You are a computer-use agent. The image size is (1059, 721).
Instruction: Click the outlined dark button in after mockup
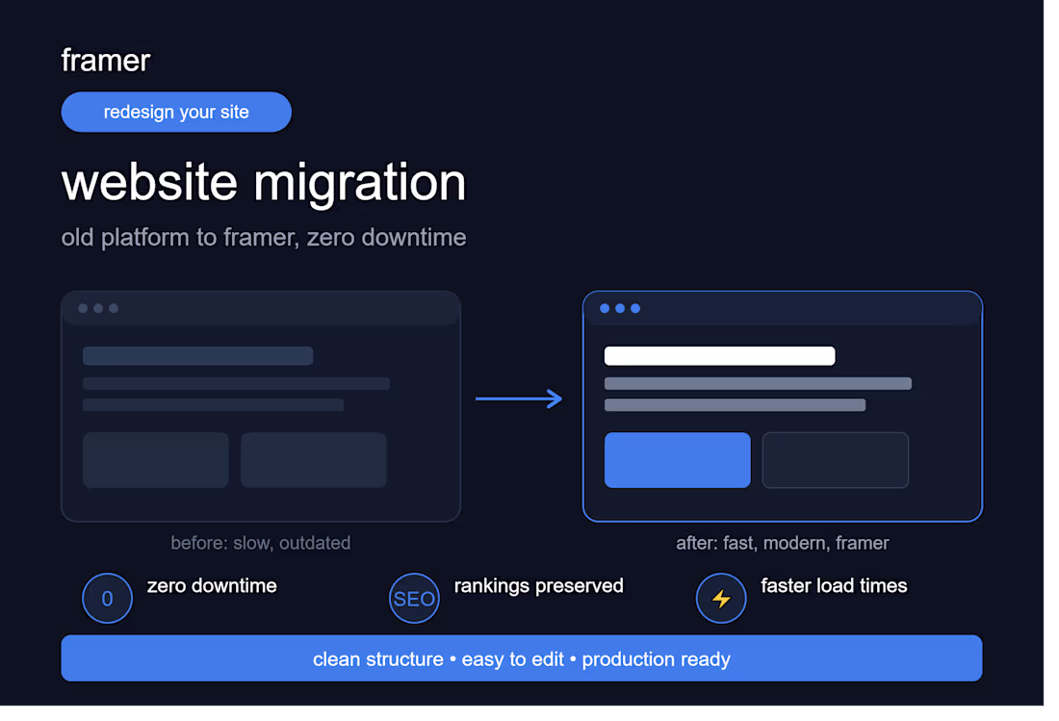pyautogui.click(x=836, y=460)
